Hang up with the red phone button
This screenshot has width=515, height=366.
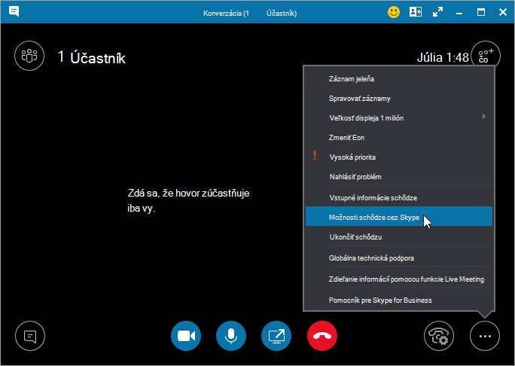pos(322,336)
